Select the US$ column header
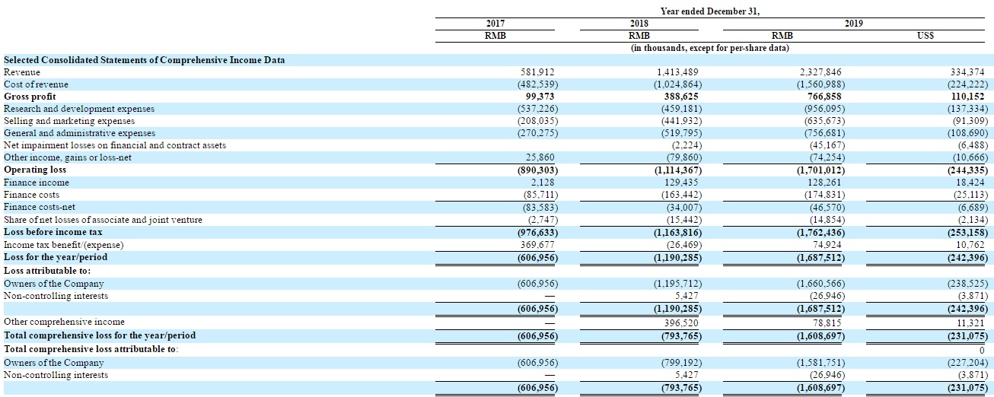Screen dimensions: 994x397 click(926, 36)
